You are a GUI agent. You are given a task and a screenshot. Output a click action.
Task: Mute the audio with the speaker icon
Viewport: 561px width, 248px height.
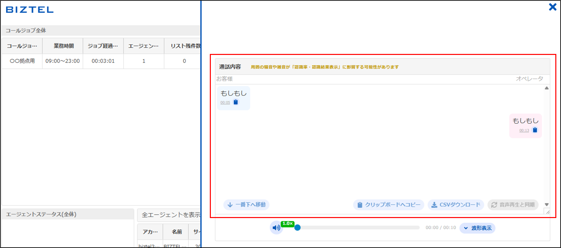coord(276,228)
